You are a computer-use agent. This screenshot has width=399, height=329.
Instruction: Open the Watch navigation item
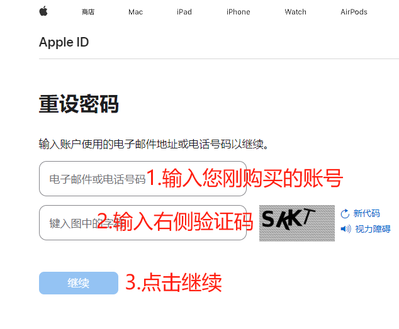[x=295, y=12]
